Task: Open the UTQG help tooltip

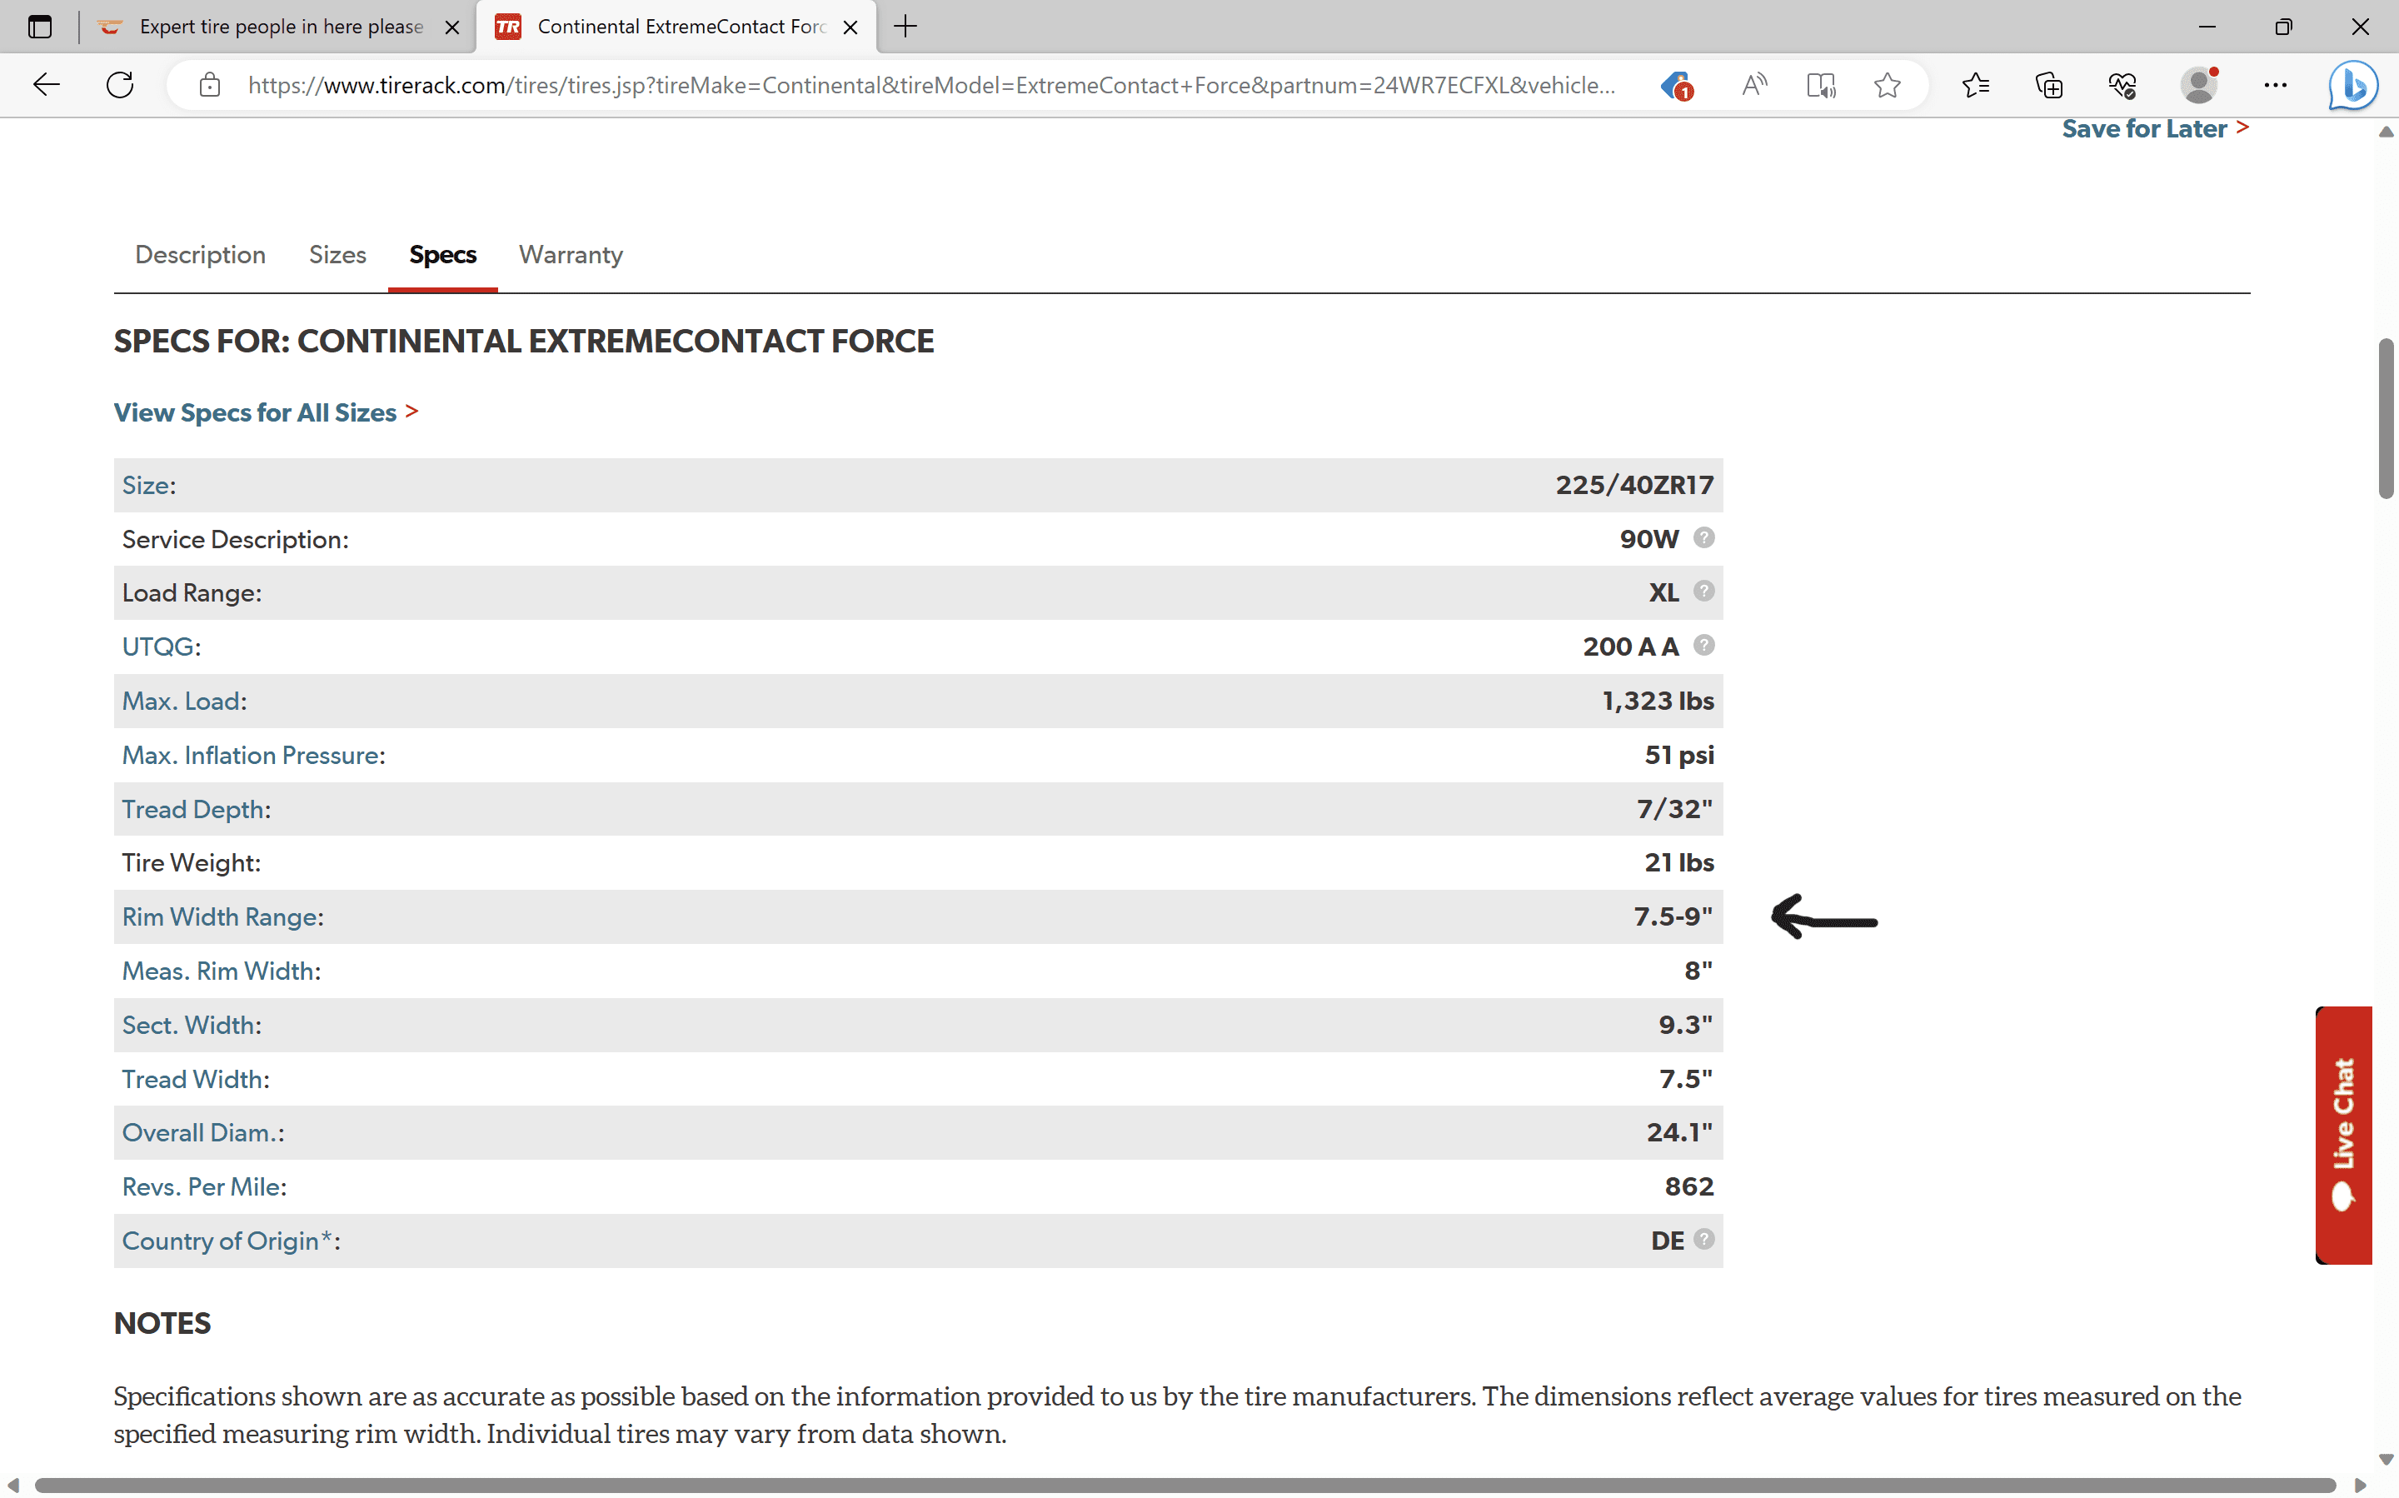Action: pyautogui.click(x=1703, y=645)
